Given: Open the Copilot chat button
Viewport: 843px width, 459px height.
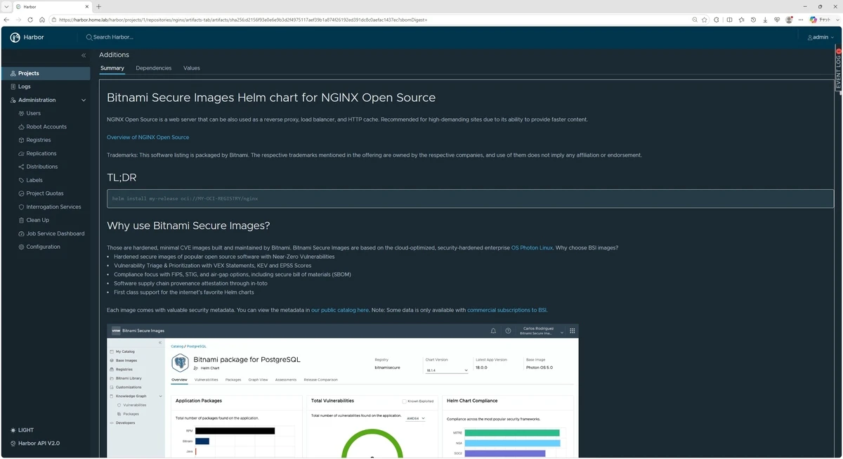Looking at the screenshot, I should tap(819, 20).
